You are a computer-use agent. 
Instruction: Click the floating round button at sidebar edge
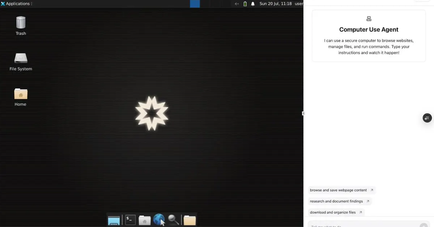427,118
